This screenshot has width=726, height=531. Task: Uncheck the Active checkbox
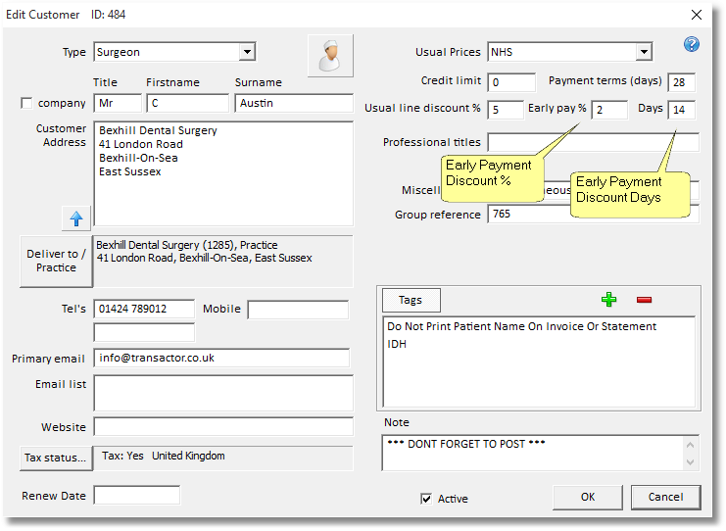coord(426,499)
